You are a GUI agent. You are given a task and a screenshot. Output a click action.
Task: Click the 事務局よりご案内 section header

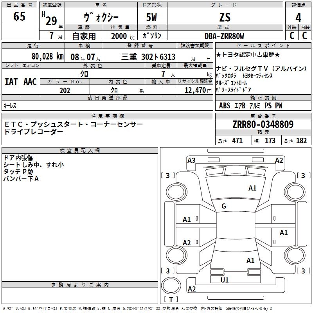[80, 285]
